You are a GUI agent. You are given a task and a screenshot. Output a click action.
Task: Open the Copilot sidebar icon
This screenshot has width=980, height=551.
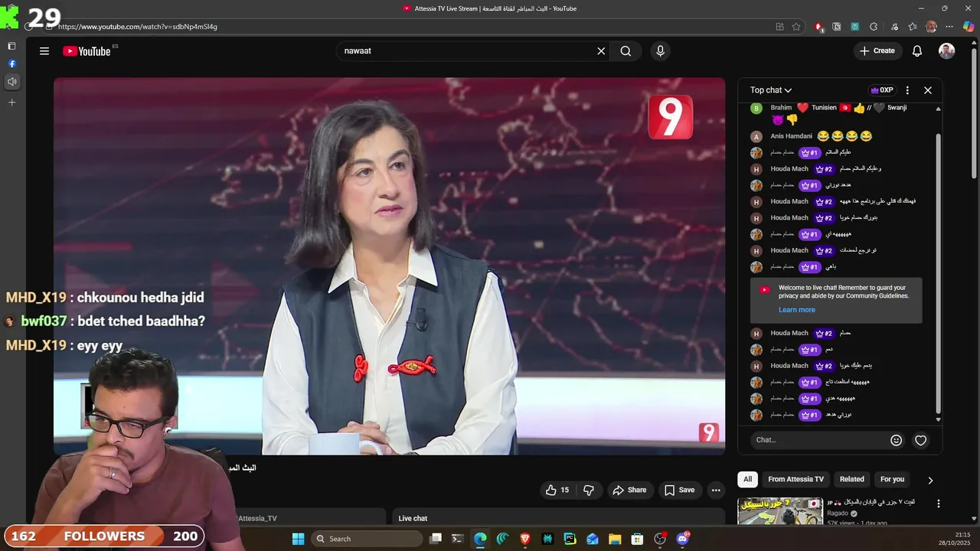[969, 27]
